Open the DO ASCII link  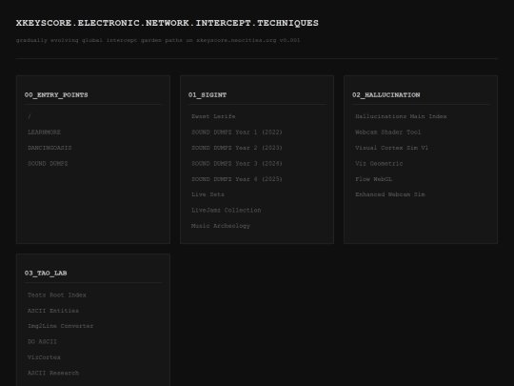(42, 342)
